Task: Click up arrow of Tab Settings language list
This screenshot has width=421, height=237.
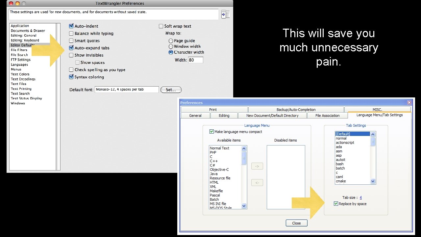Action: (x=373, y=134)
